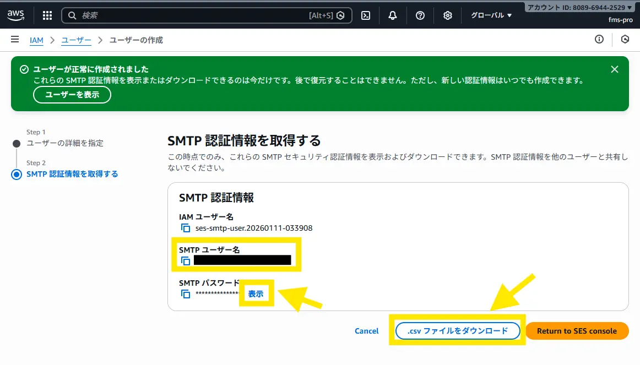Screen dimensions: 640x365
Task: Expand the グローバル region dropdown
Action: pos(491,15)
